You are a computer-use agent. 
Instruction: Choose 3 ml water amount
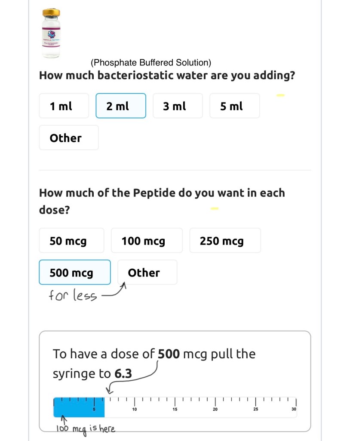click(177, 106)
